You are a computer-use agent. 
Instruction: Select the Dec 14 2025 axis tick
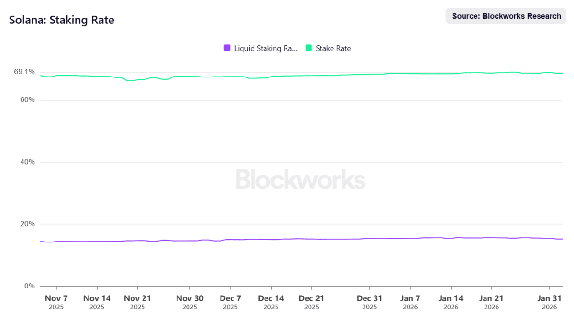(271, 302)
